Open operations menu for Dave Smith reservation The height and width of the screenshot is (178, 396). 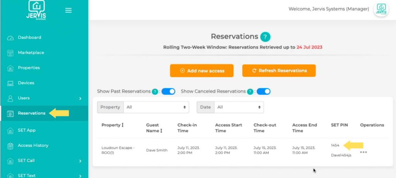click(x=363, y=152)
